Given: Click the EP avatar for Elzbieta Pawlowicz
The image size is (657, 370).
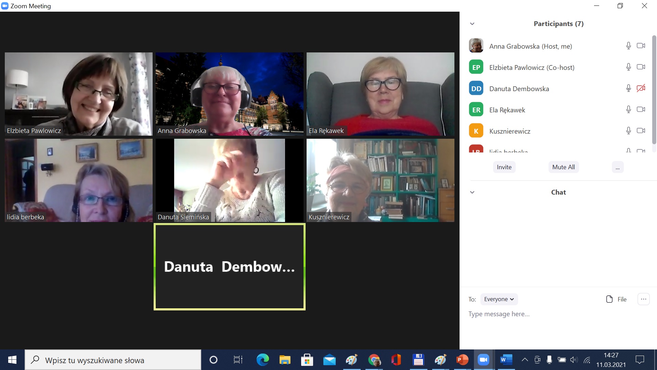Looking at the screenshot, I should (x=476, y=67).
